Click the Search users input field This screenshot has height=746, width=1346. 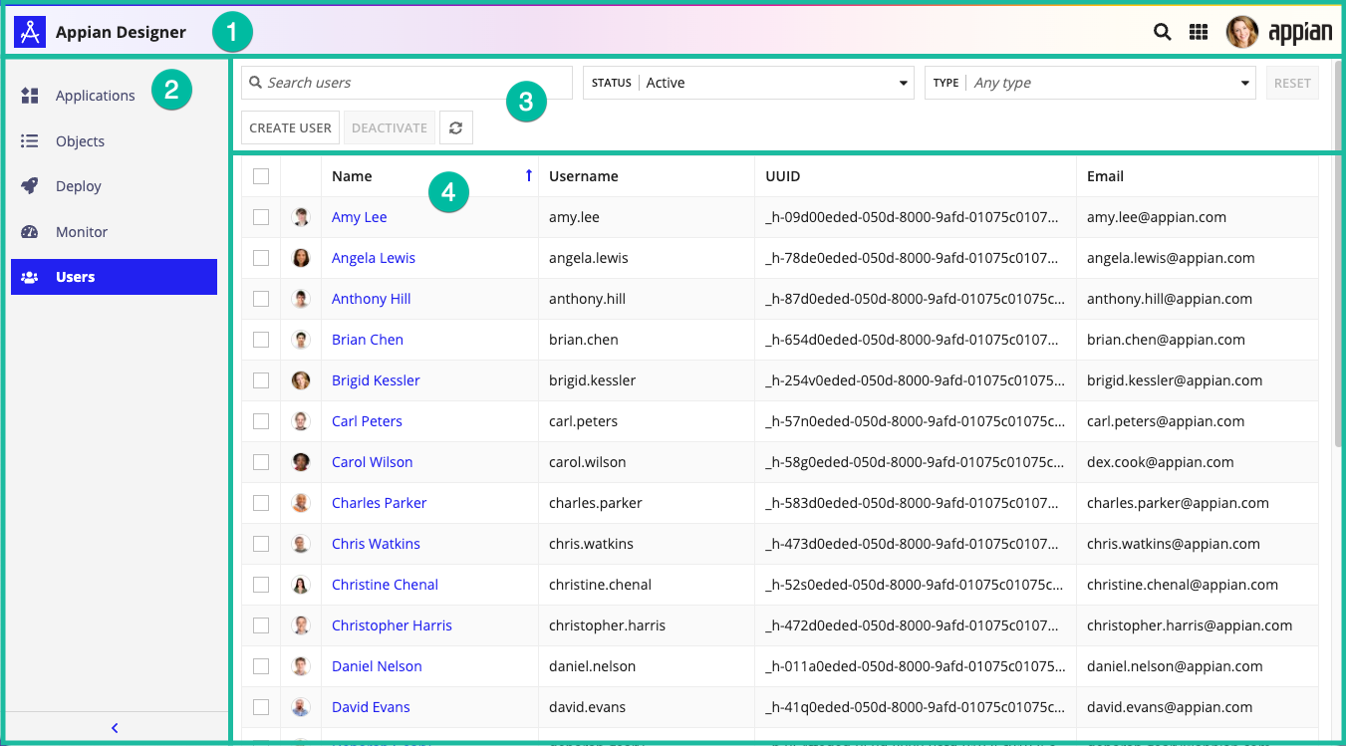[x=406, y=83]
